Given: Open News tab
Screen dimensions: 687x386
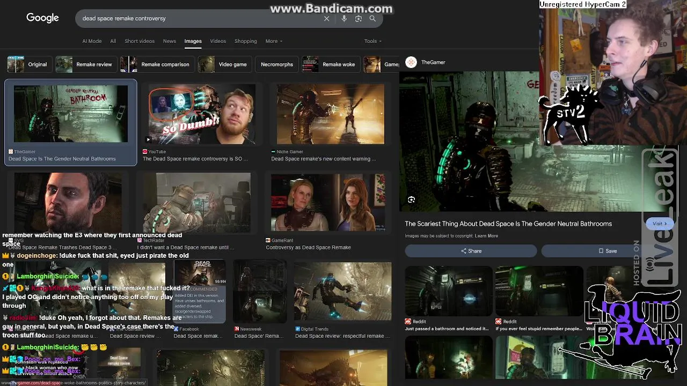Looking at the screenshot, I should [x=170, y=41].
